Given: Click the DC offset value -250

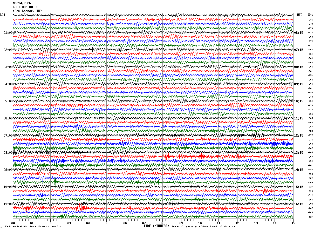Looking at the screenshot, I should point(310,75).
